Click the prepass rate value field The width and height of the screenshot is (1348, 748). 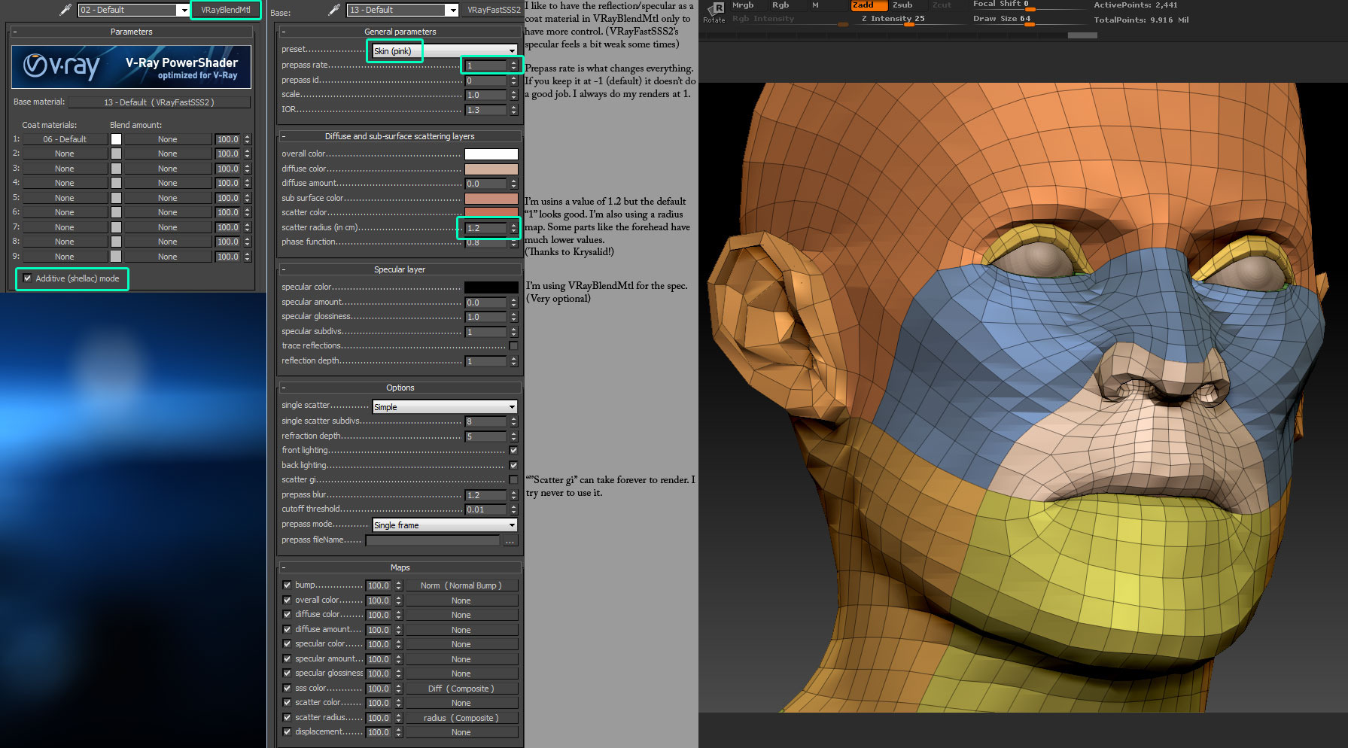point(486,65)
